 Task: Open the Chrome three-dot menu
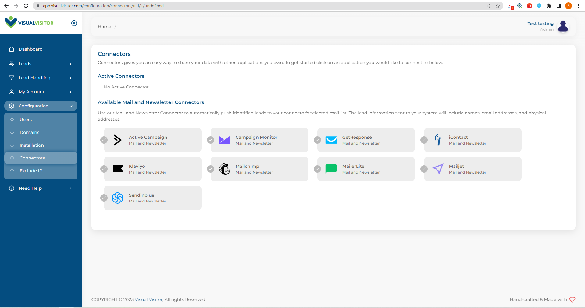pos(578,6)
